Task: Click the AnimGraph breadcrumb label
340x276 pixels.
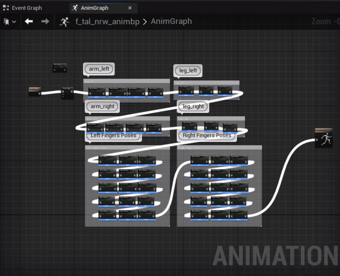Action: (x=171, y=22)
